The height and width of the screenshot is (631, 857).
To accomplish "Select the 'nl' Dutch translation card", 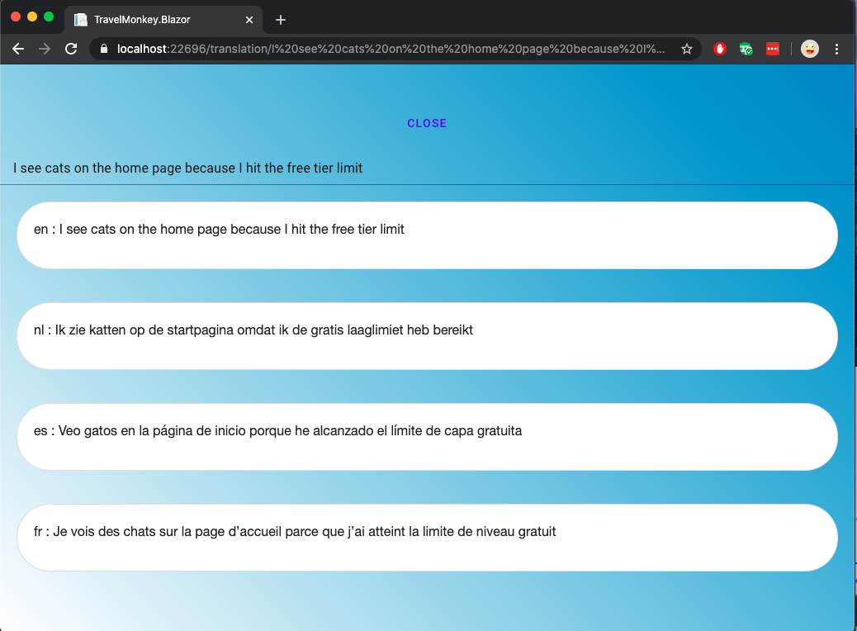I will [x=428, y=335].
